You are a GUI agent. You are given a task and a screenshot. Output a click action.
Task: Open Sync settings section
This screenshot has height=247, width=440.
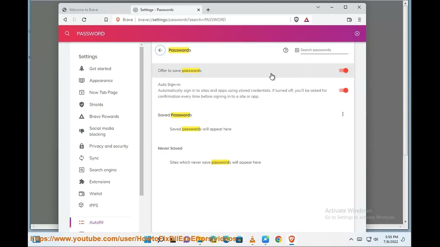[94, 158]
